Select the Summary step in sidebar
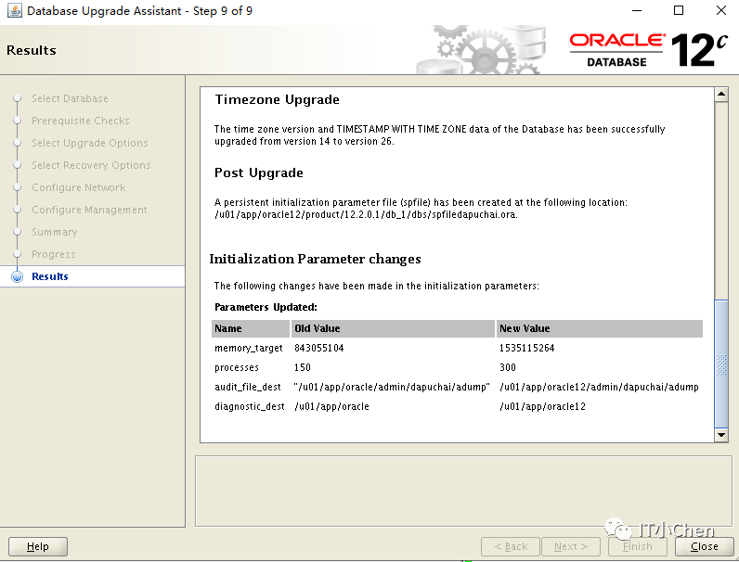The width and height of the screenshot is (739, 562). [54, 232]
